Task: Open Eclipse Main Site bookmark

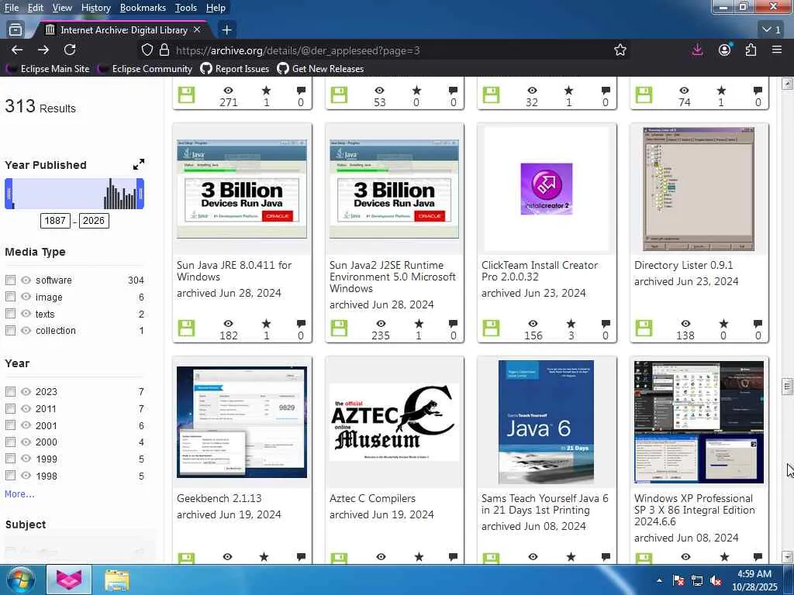Action: [47, 69]
